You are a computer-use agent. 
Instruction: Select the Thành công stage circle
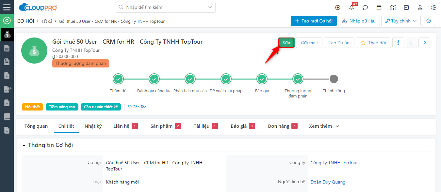coord(334,79)
